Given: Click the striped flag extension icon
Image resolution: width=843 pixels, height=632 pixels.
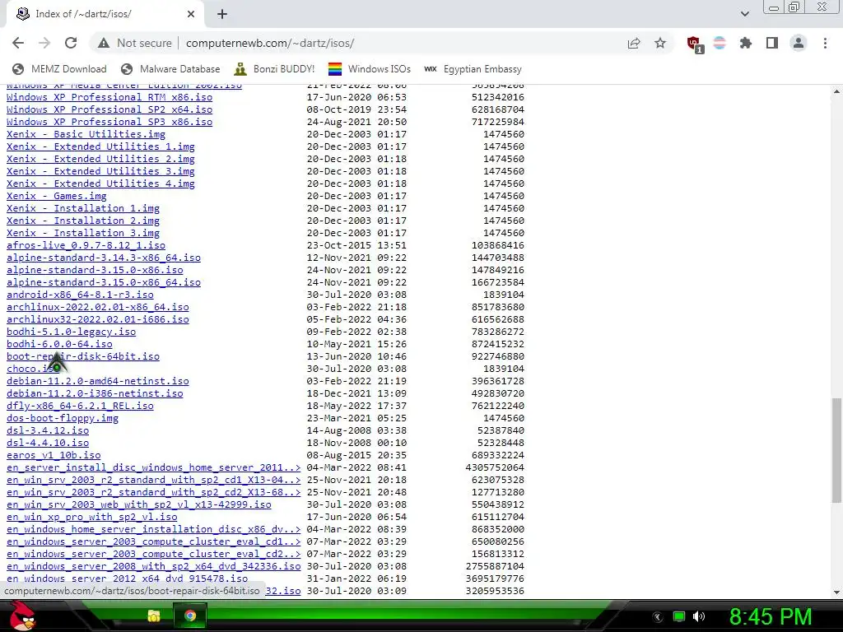Looking at the screenshot, I should [720, 43].
